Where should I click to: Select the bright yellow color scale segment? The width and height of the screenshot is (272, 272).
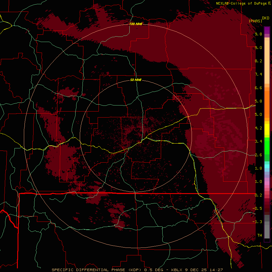(267, 129)
